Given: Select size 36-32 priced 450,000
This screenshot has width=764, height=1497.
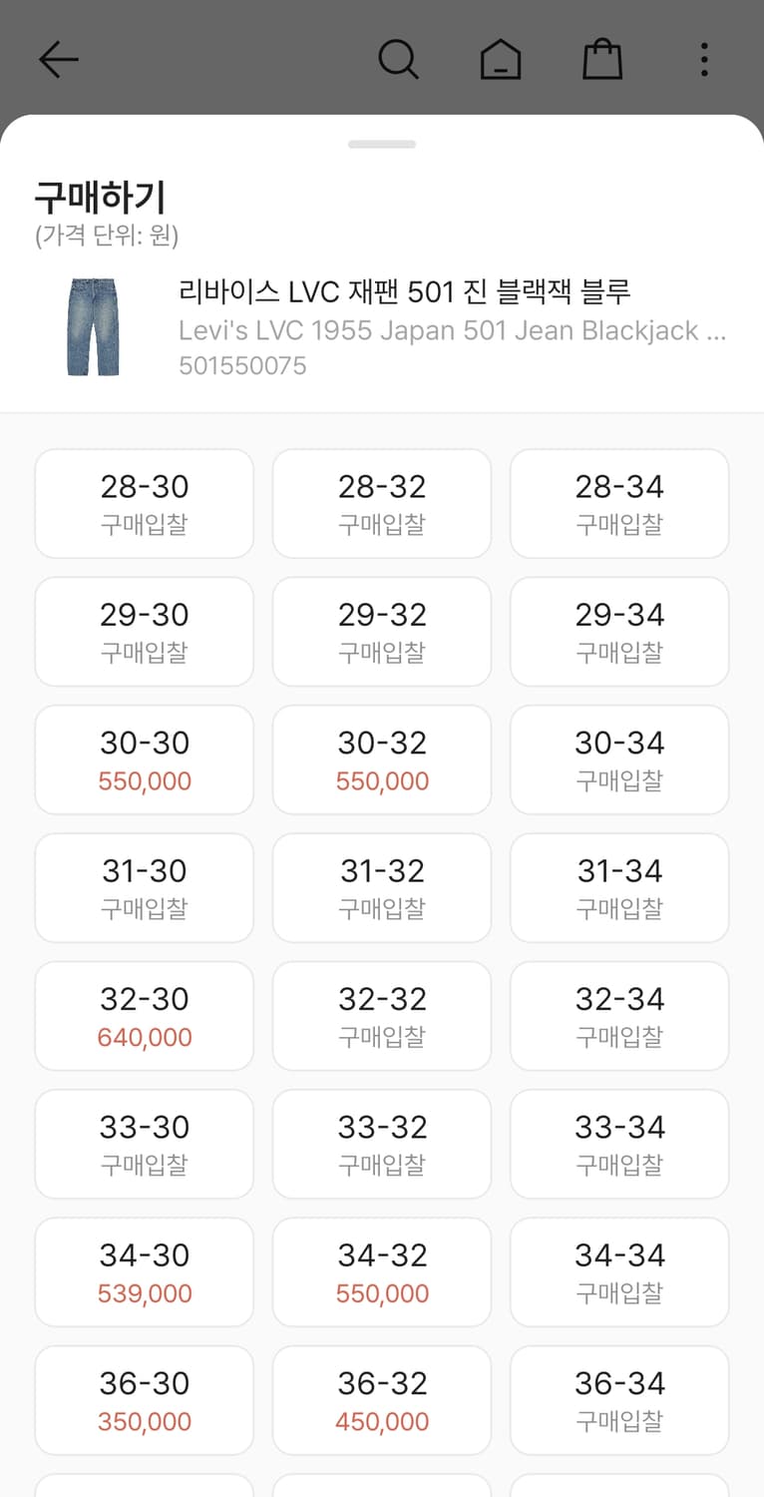Looking at the screenshot, I should 382,1400.
